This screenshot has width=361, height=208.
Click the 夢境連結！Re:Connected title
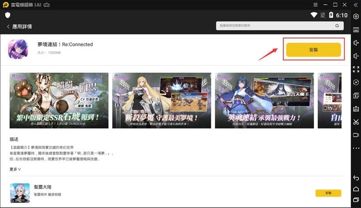pyautogui.click(x=65, y=44)
